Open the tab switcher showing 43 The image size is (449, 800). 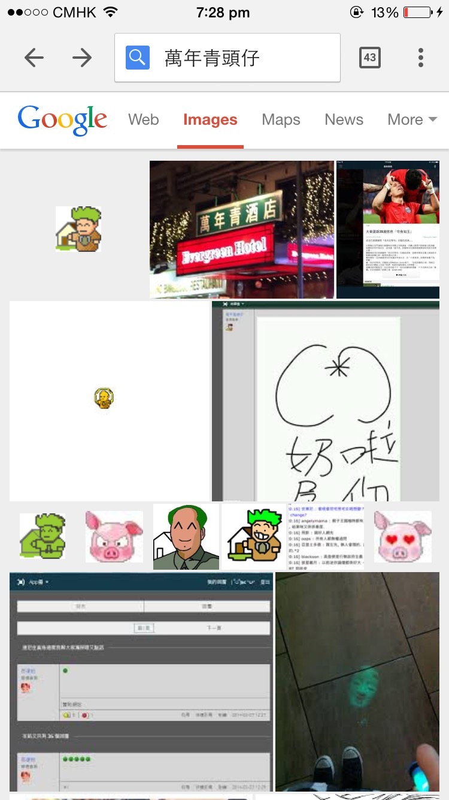click(x=369, y=58)
